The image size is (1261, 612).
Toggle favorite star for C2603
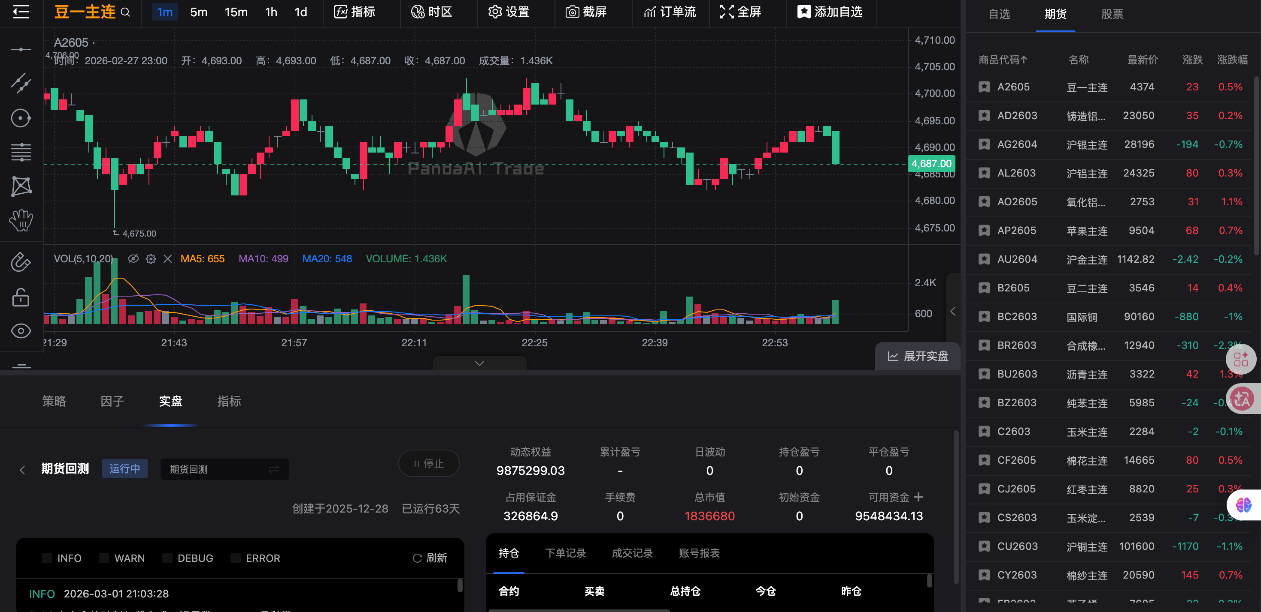[984, 432]
